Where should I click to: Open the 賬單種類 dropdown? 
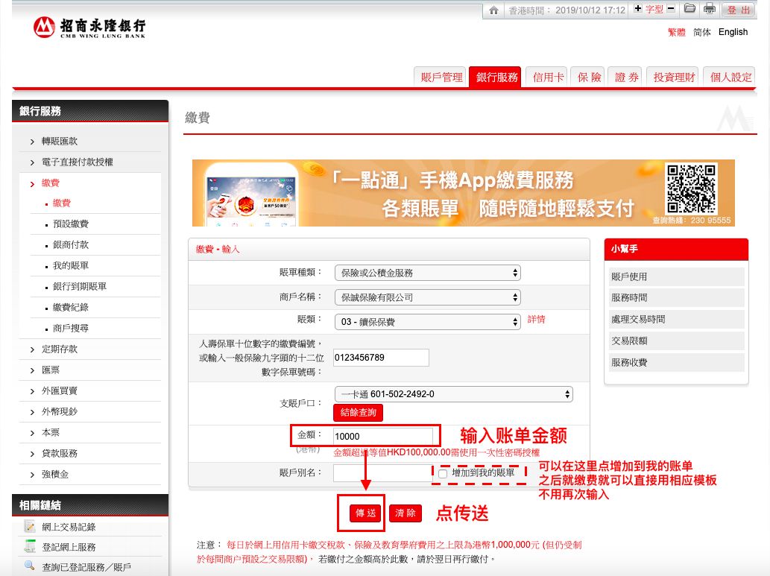pos(427,273)
